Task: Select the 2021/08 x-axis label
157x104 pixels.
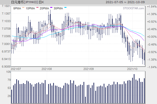Action: pos(47,69)
